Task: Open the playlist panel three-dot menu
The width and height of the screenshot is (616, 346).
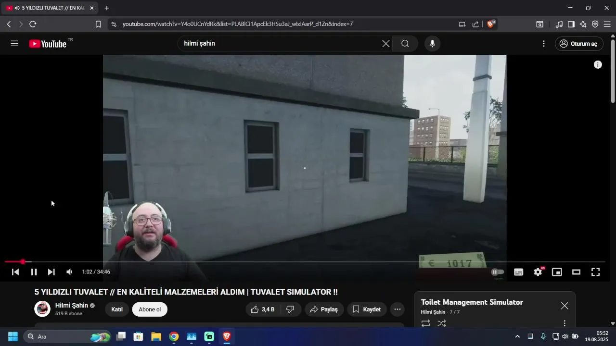Action: (565, 323)
